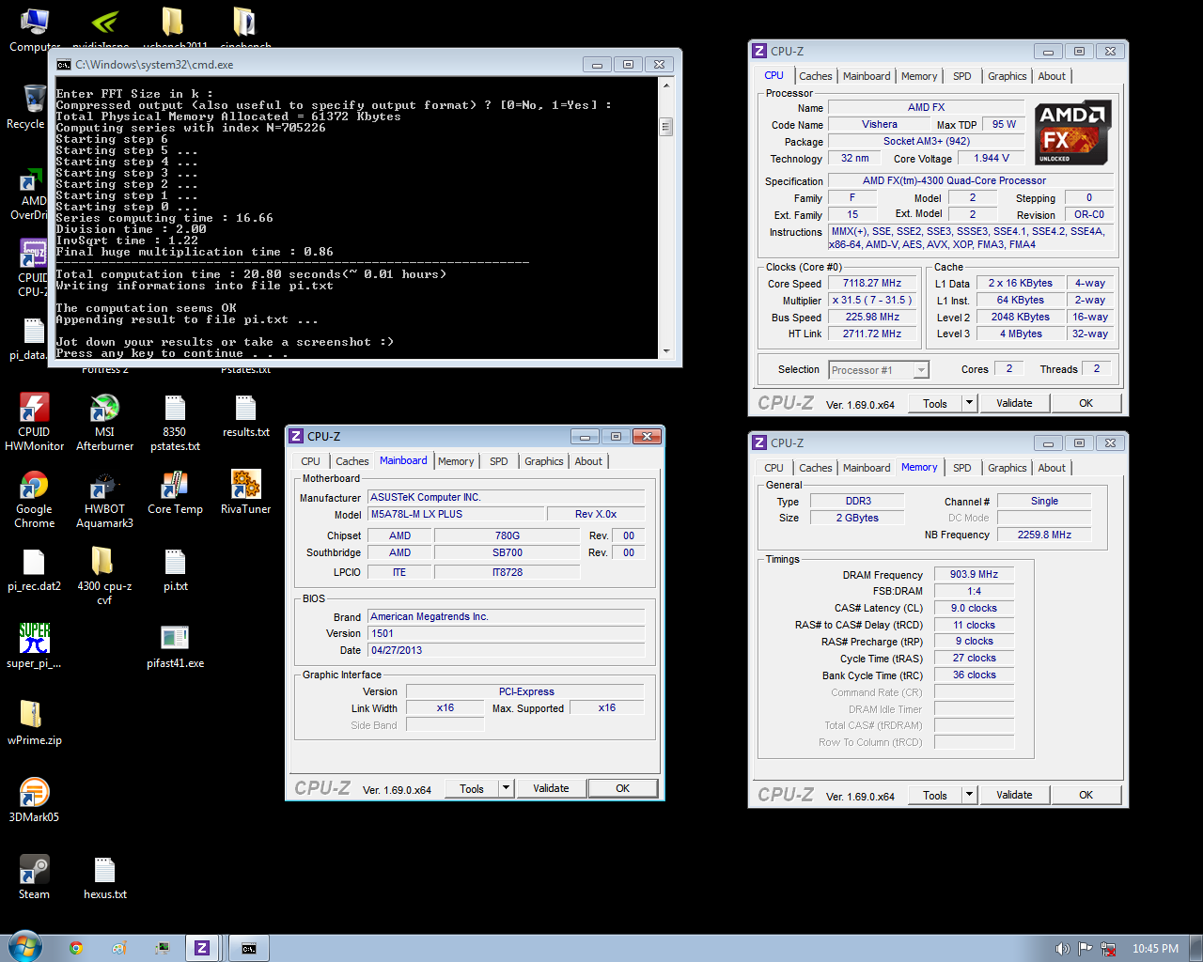Open Processor #1 selection dropdown

pos(879,370)
